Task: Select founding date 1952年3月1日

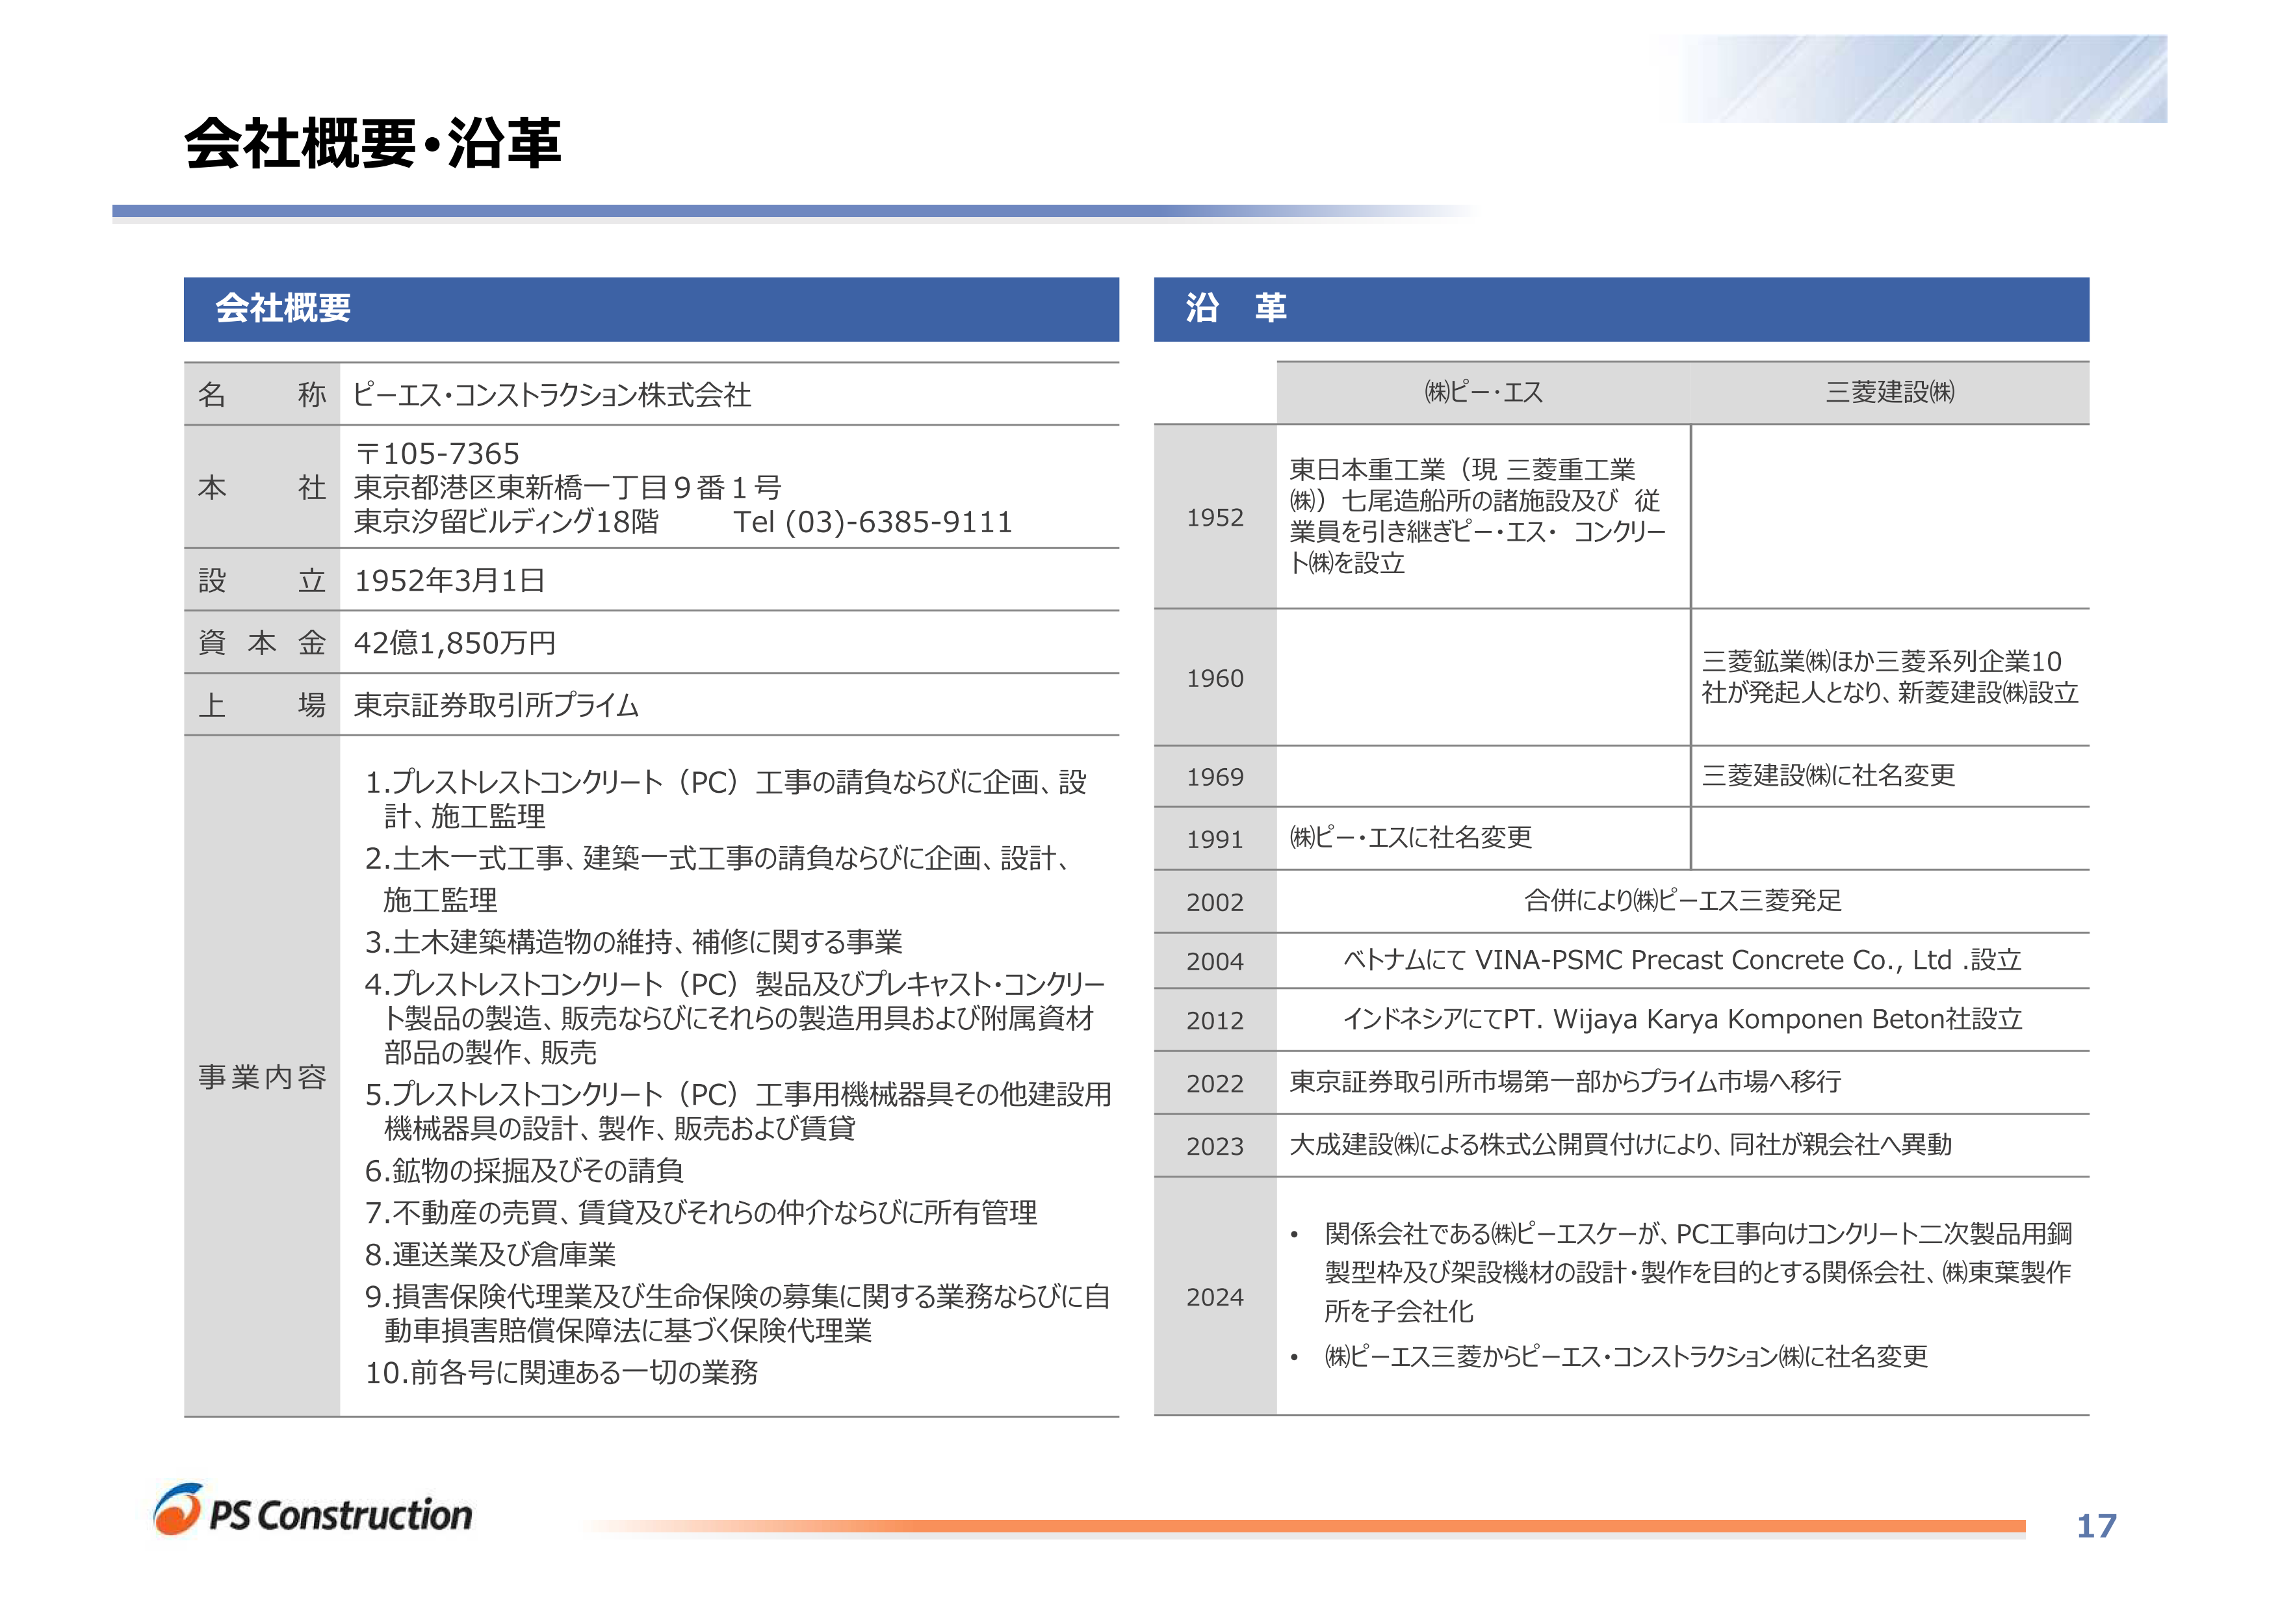Action: pos(450,581)
